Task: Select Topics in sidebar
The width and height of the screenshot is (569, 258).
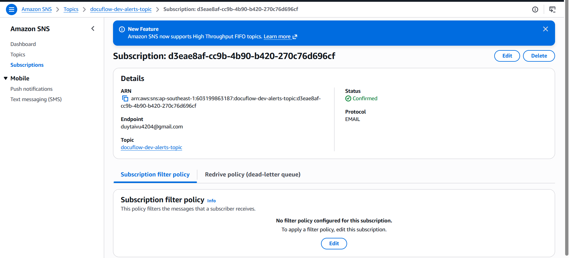Action: (x=18, y=55)
